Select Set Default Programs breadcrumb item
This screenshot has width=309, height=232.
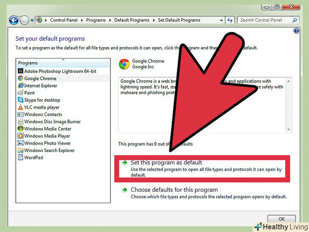point(179,20)
